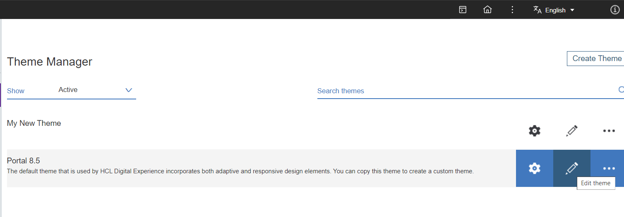
Task: Select the My New Theme title
Action: (34, 123)
